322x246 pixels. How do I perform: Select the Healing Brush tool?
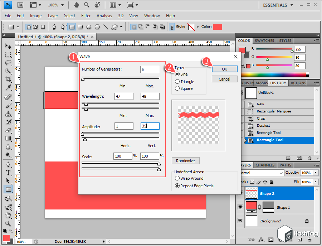click(x=8, y=97)
